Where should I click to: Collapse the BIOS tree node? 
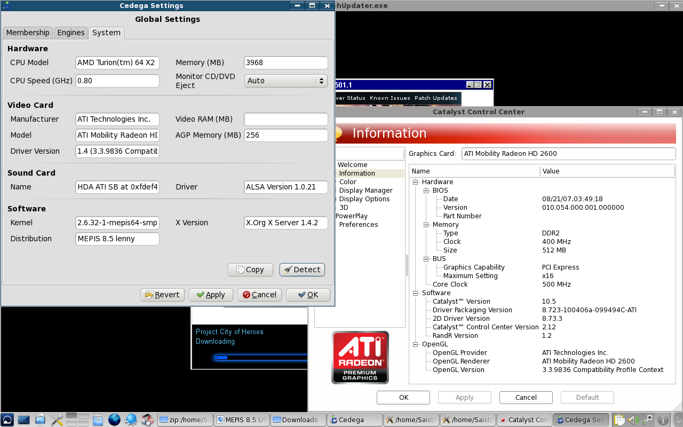(426, 191)
